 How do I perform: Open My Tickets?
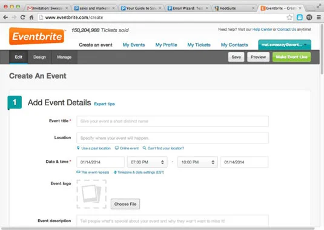(x=199, y=45)
